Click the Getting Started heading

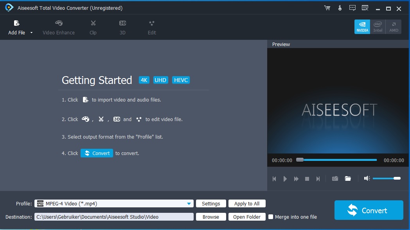point(97,80)
